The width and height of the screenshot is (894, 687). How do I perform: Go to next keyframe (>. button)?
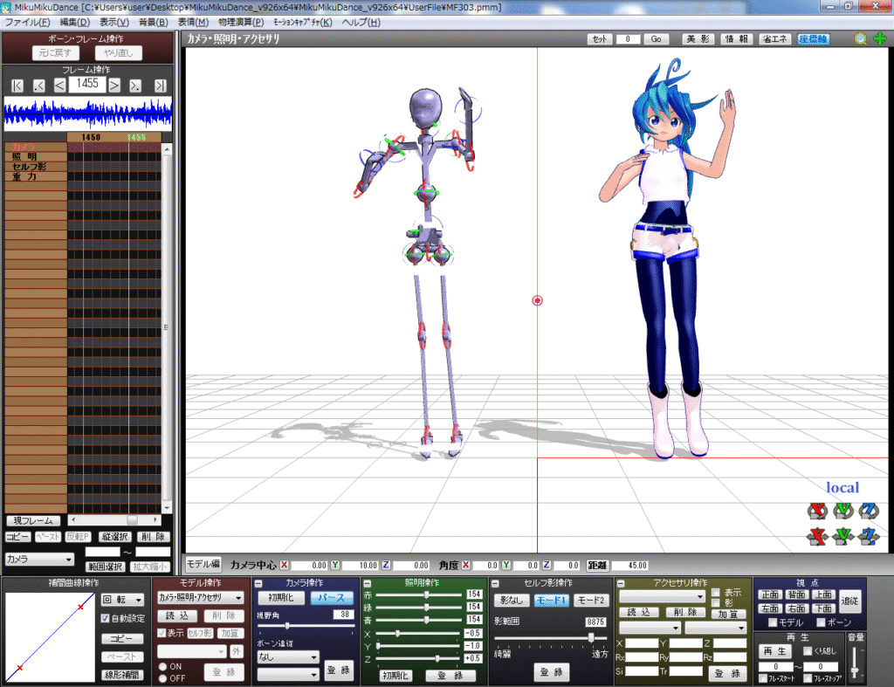[x=135, y=86]
